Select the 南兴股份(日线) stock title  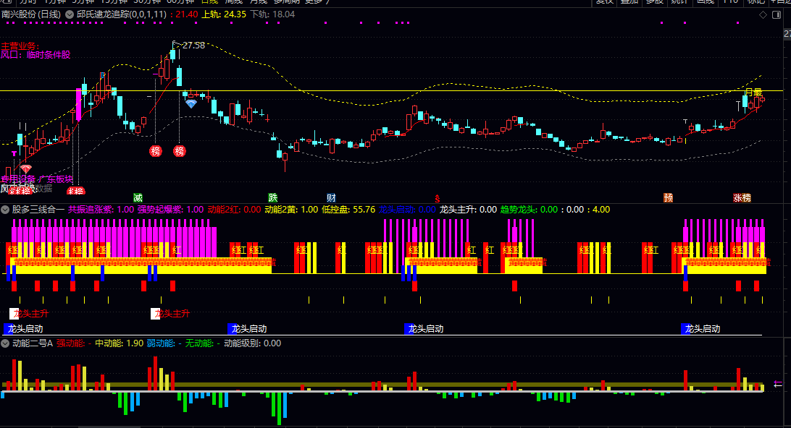pyautogui.click(x=31, y=14)
